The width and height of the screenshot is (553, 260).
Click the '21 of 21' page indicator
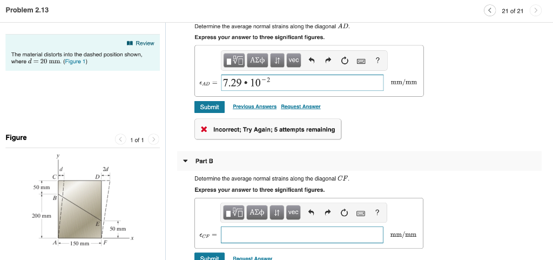pyautogui.click(x=512, y=11)
